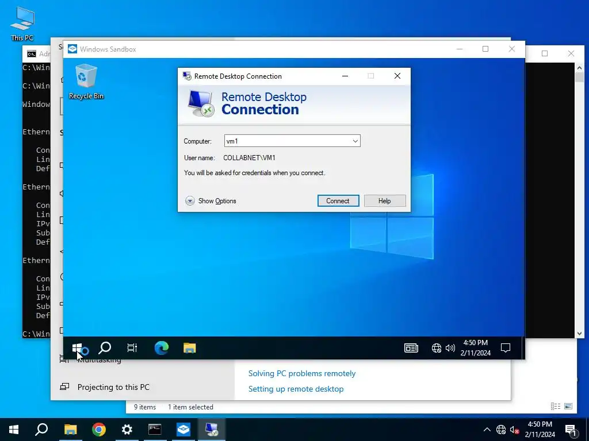Close the Remote Desktop Connection dialog
589x441 pixels.
click(x=397, y=76)
